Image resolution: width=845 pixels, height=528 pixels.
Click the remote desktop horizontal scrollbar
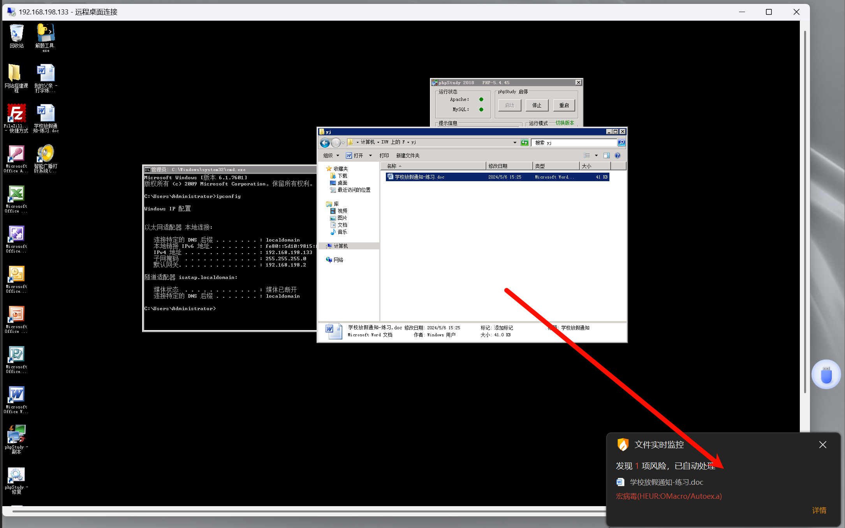click(310, 511)
